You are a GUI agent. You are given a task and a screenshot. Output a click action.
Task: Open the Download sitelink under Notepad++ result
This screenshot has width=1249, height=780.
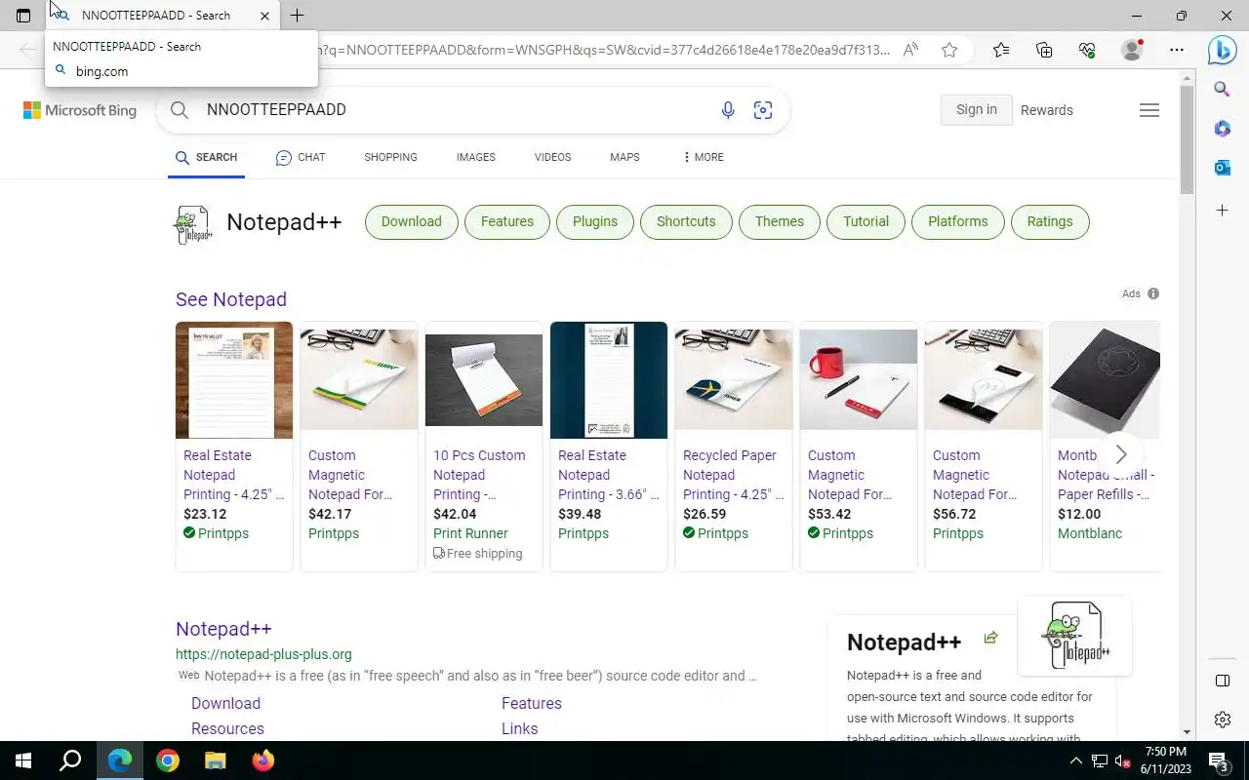225,703
